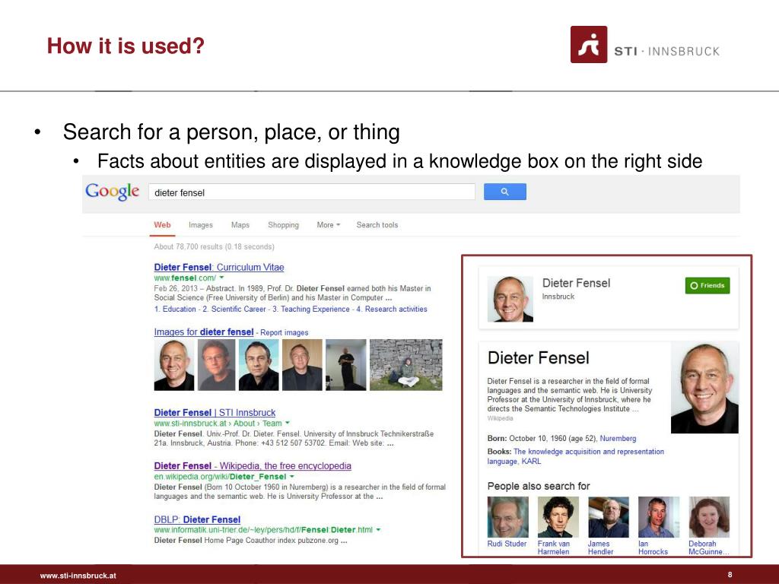The width and height of the screenshot is (779, 584).
Task: Jump to 4. Research activities sitelink
Action: click(x=392, y=309)
